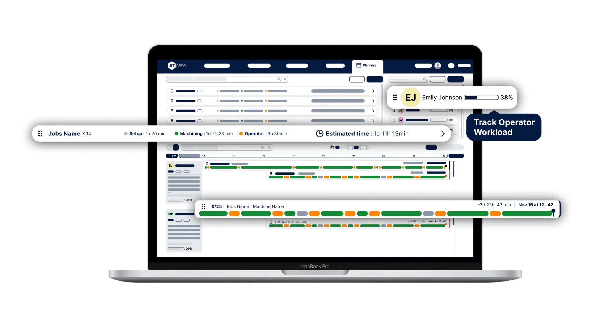Click the Planning tab in navigation
592x334 pixels.
click(366, 65)
